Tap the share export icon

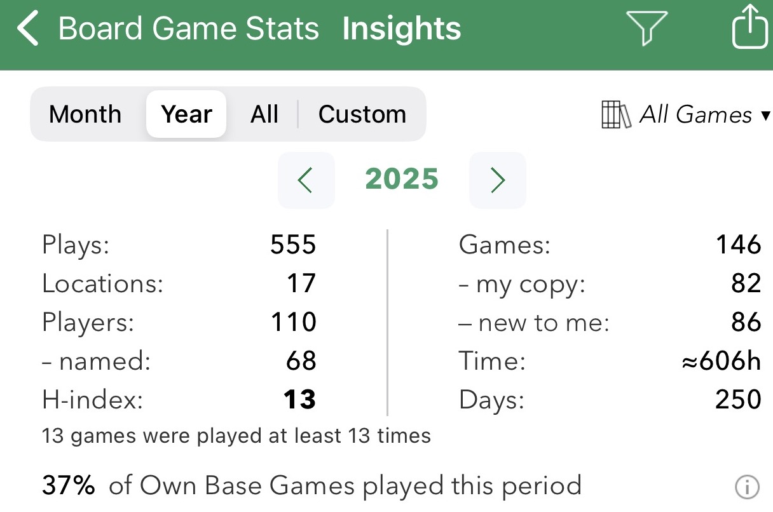click(749, 27)
